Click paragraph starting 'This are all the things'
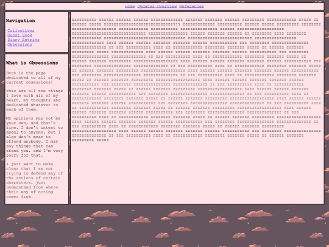Viewport: 329px width, 247px height. click(34, 100)
